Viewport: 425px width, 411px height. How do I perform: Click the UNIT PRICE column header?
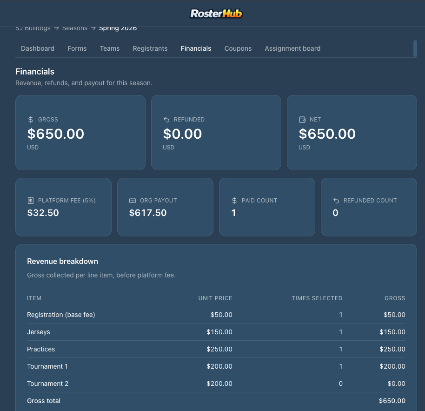pos(215,298)
